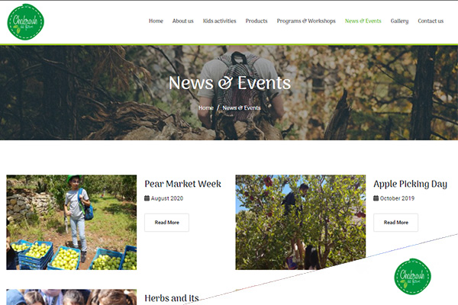Screen dimensions: 458x305
Task: Click Read More for Pear Market Week
Action: click(x=166, y=223)
